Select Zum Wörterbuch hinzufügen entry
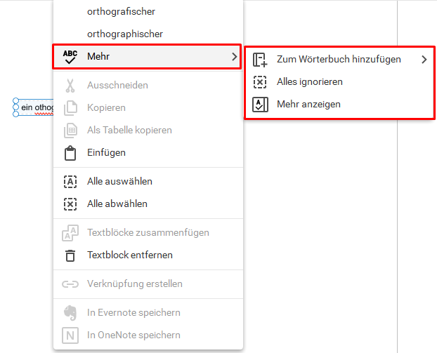This screenshot has height=353, width=437. pos(339,59)
